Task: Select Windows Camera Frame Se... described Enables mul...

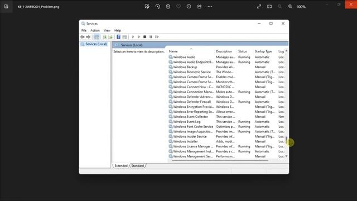Action: pos(226,77)
